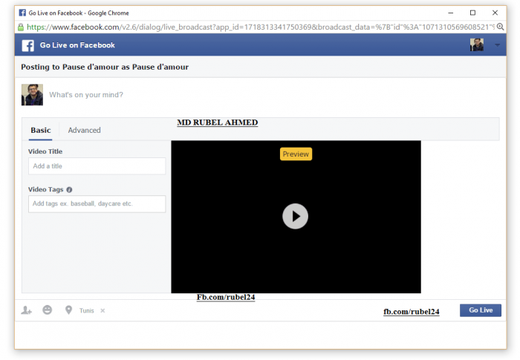Screen dimensions: 520x360
Task: Maximize the Chrome window
Action: click(x=472, y=13)
